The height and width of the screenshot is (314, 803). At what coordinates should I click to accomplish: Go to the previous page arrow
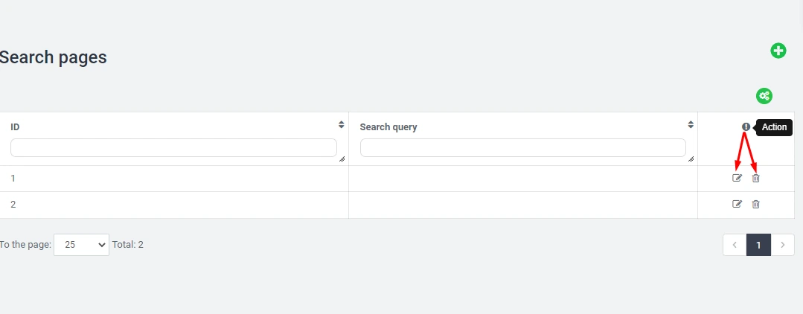point(735,245)
